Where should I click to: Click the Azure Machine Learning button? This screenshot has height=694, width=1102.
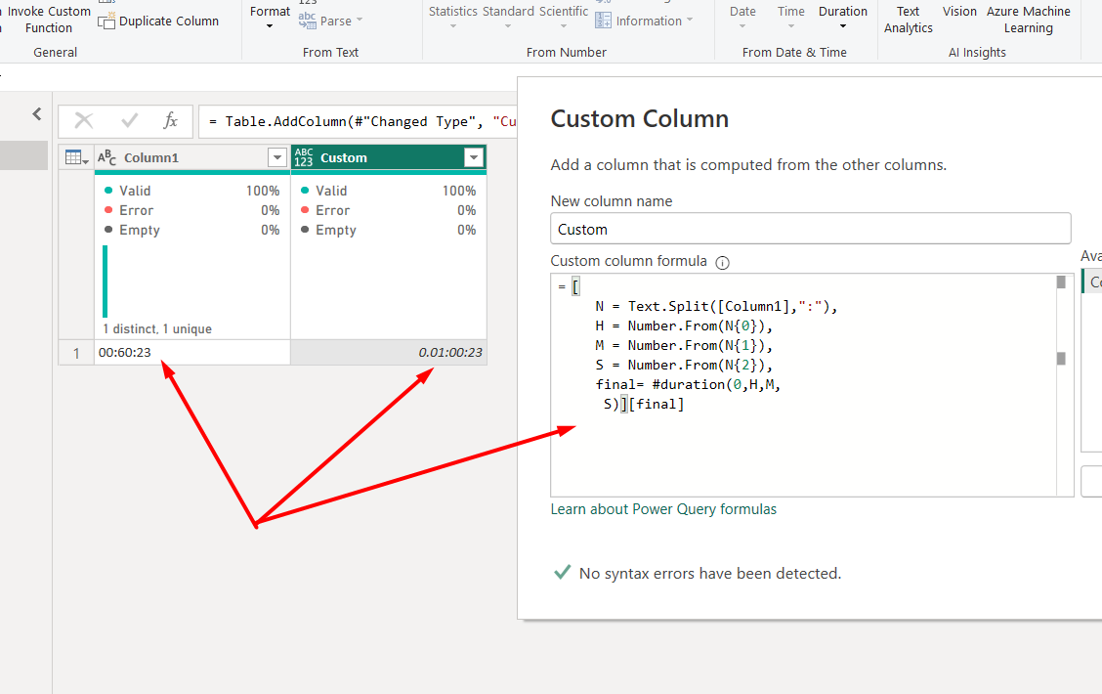1028,20
